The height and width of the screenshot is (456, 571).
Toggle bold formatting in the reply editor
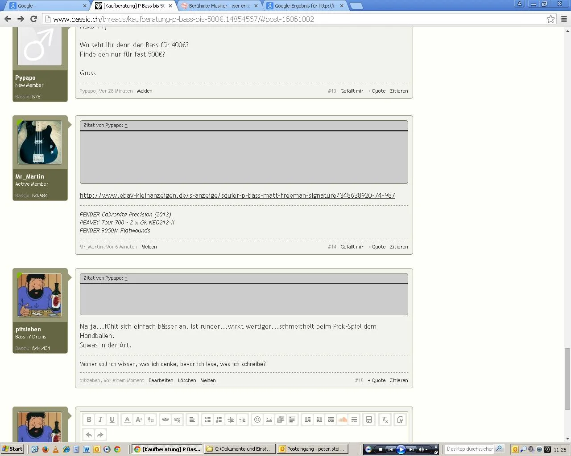[x=89, y=419]
